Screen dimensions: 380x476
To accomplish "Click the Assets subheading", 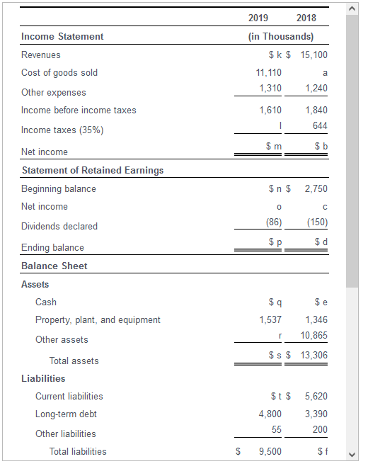I will 35,285.
